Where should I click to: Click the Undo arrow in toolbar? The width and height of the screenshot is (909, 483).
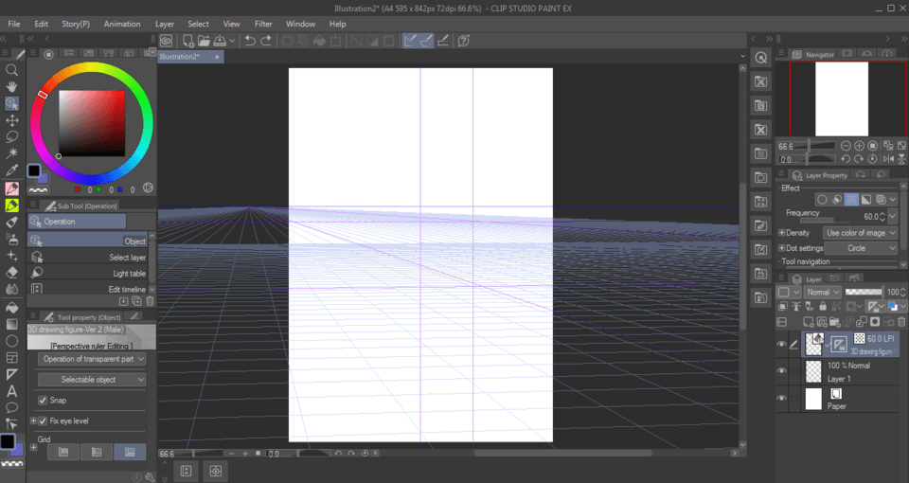pyautogui.click(x=250, y=41)
